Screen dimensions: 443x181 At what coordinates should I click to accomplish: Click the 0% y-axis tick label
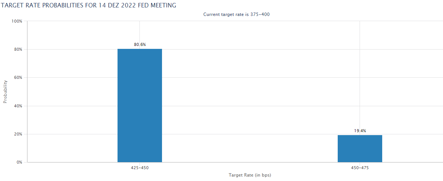click(19, 162)
